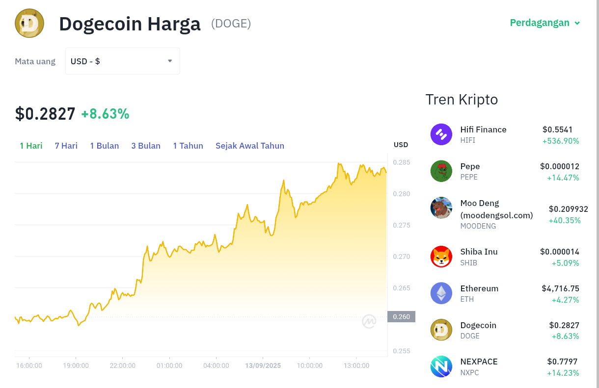Select the Sejak Awal Tahun range
This screenshot has height=388, width=599.
(250, 146)
